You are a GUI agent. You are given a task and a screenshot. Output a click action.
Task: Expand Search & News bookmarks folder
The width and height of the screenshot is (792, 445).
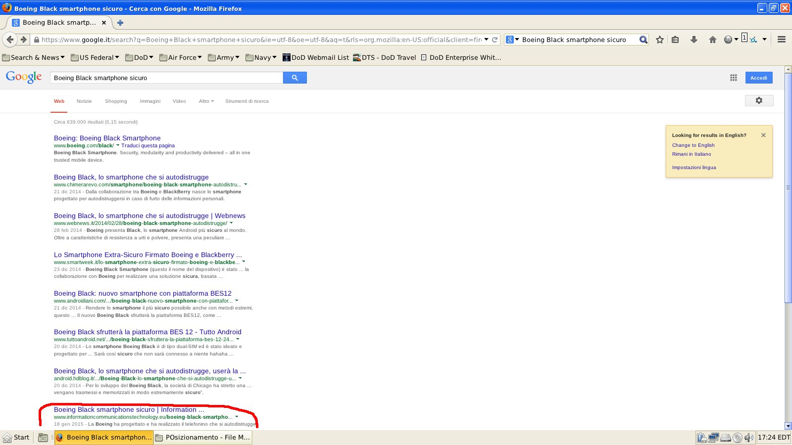[34, 57]
